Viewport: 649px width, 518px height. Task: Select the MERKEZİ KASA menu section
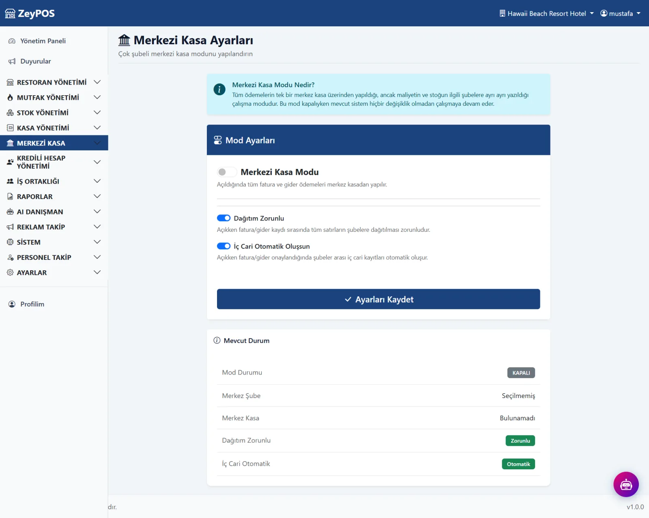54,143
